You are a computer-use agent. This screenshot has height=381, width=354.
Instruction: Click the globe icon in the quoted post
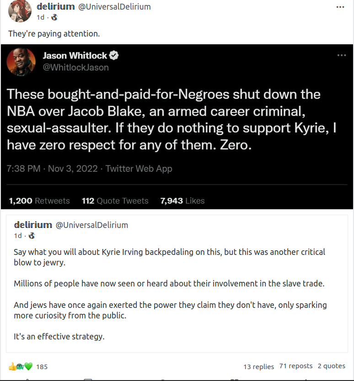coord(32,236)
